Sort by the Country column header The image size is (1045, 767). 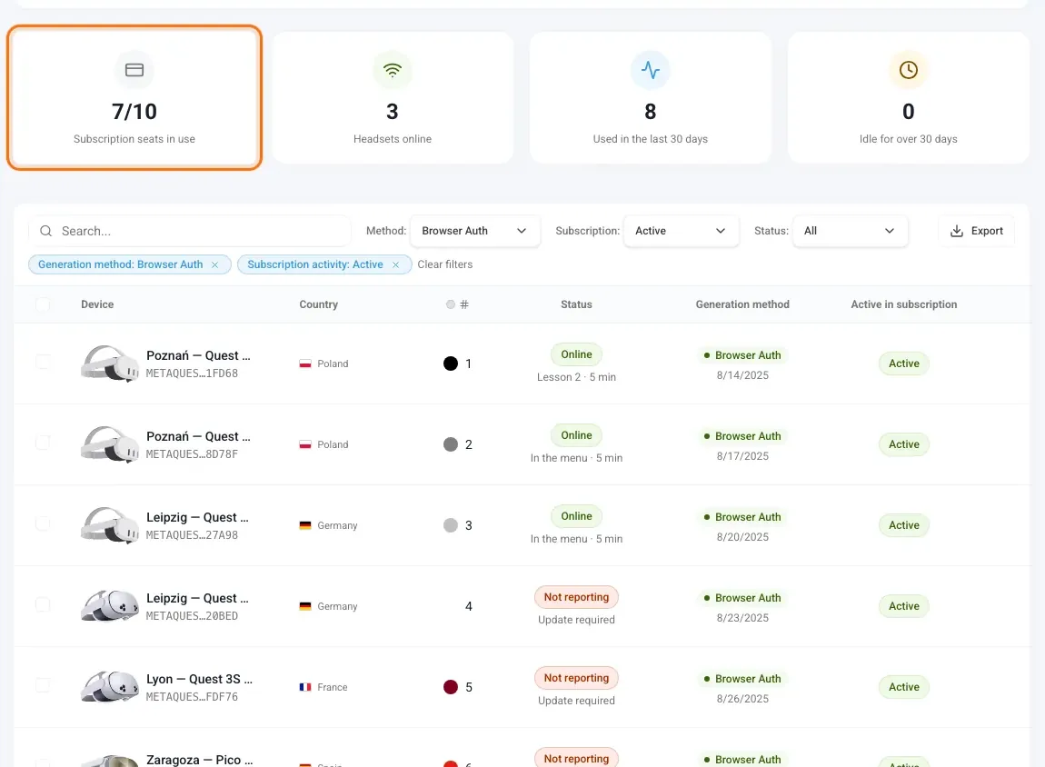click(319, 304)
